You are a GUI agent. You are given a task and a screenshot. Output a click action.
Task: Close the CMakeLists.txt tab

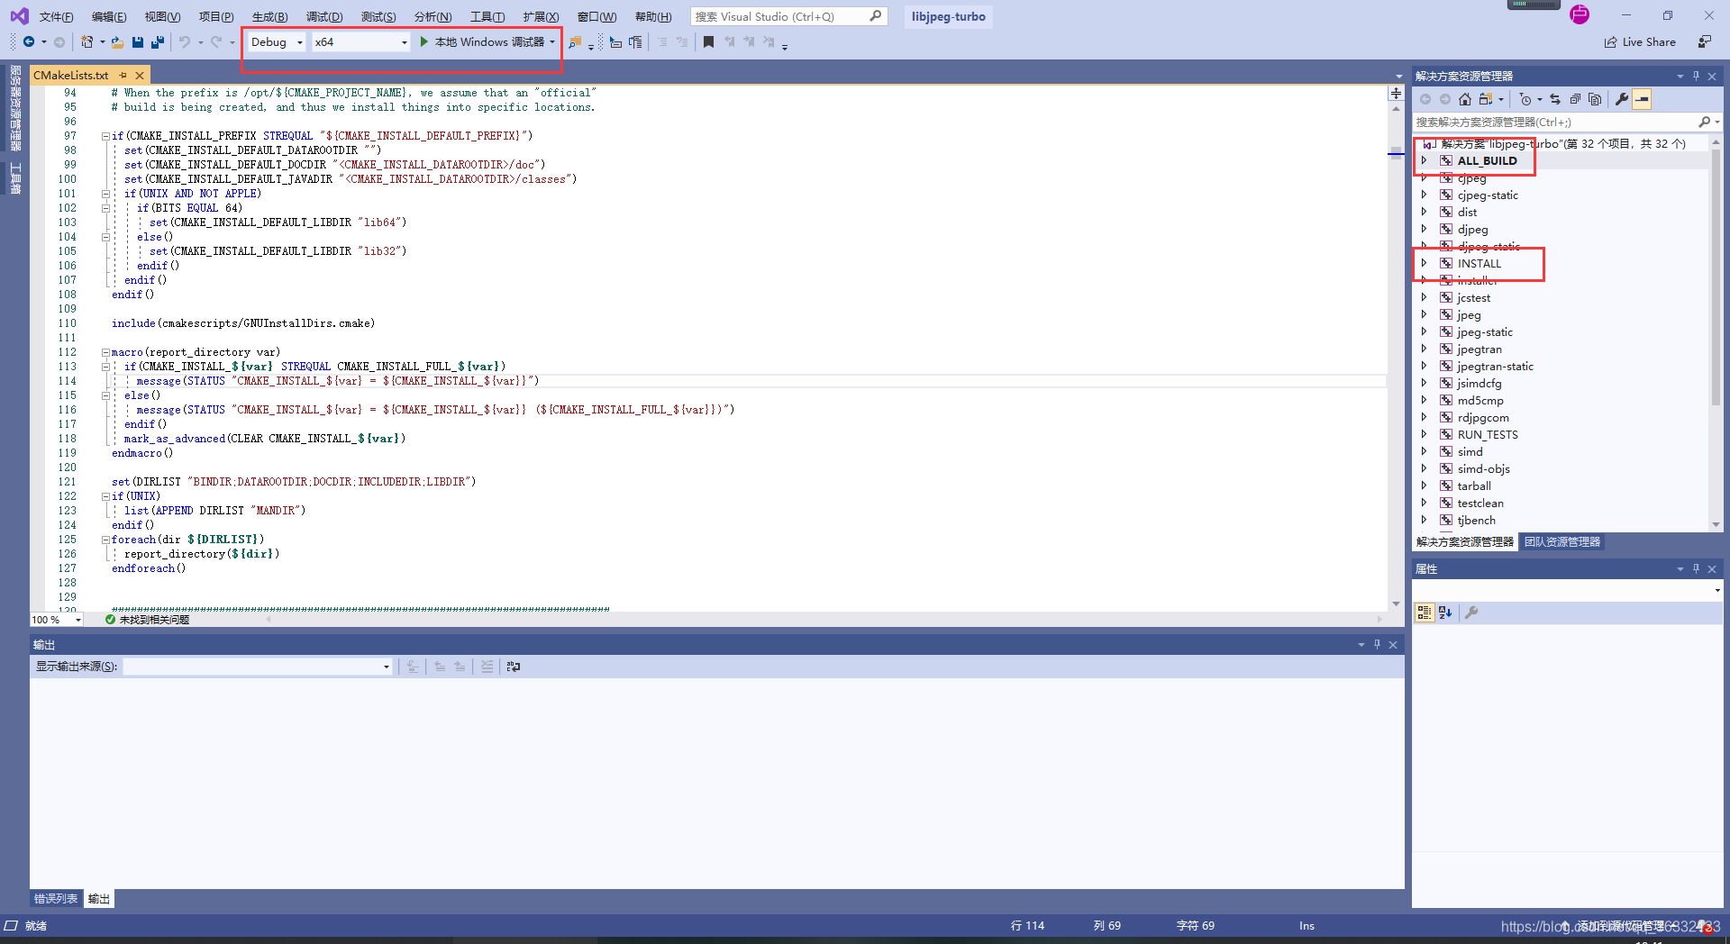point(140,76)
